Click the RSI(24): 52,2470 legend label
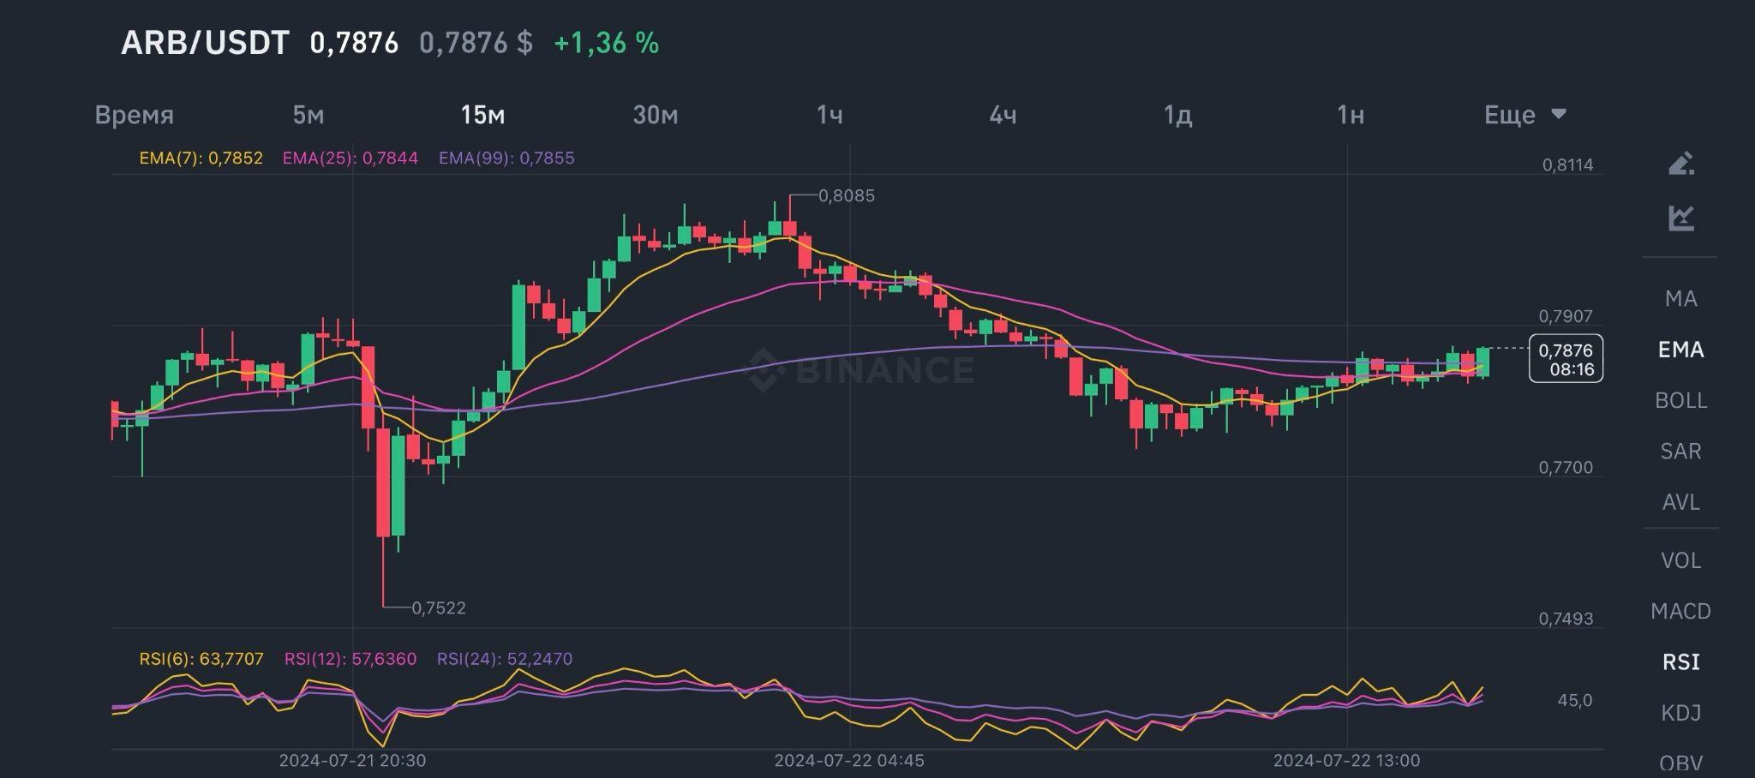Screen dimensions: 1755x778 pos(505,659)
